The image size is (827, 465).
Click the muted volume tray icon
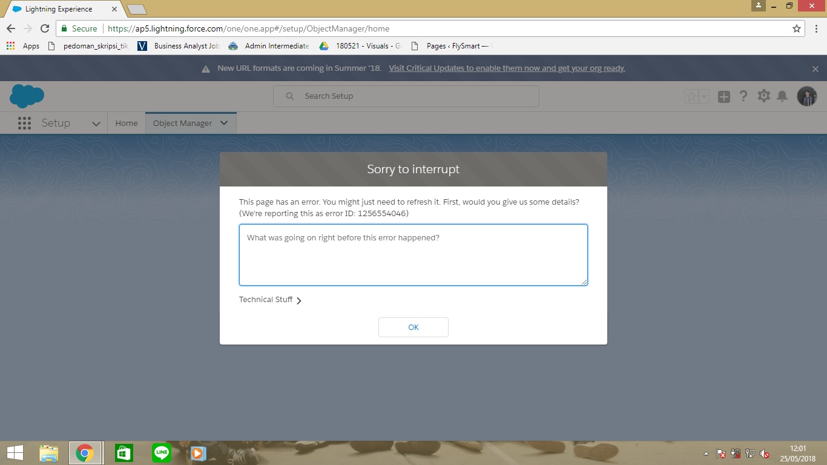pyautogui.click(x=765, y=453)
